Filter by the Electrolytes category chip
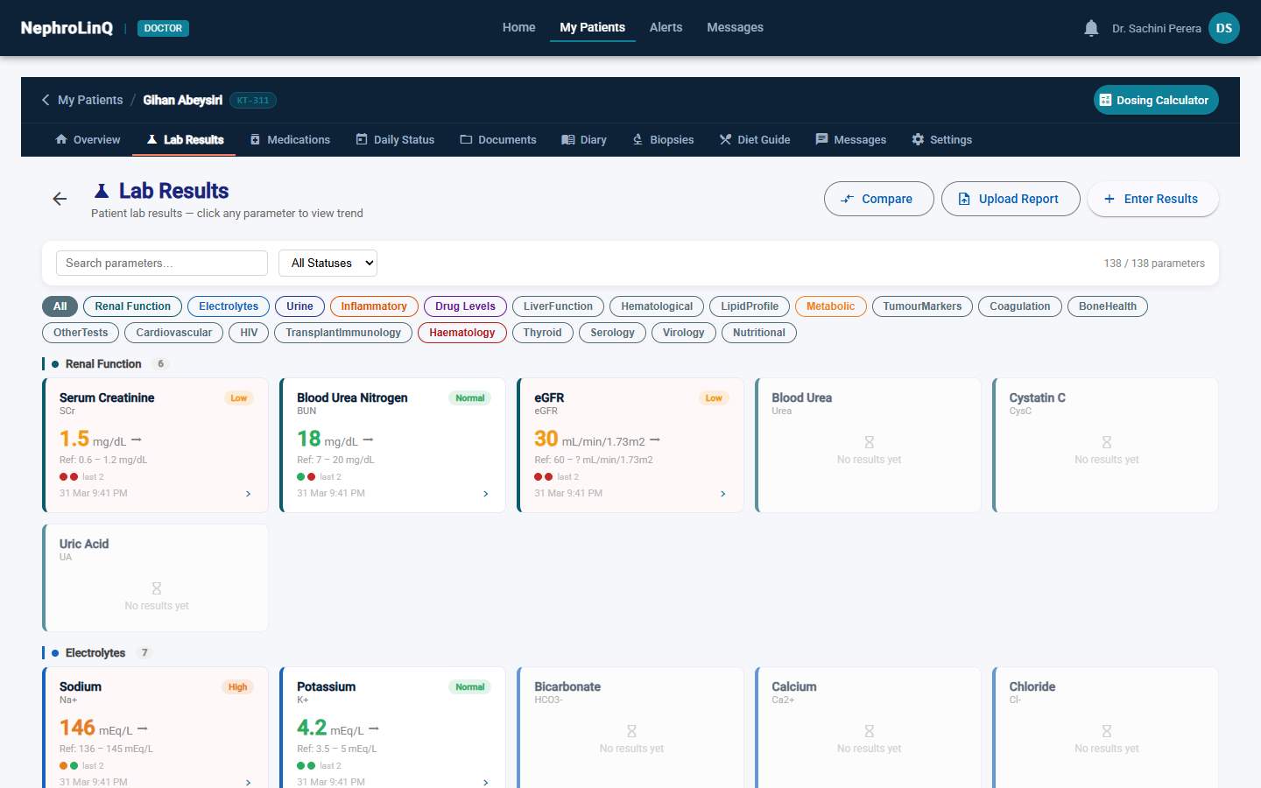 [229, 306]
